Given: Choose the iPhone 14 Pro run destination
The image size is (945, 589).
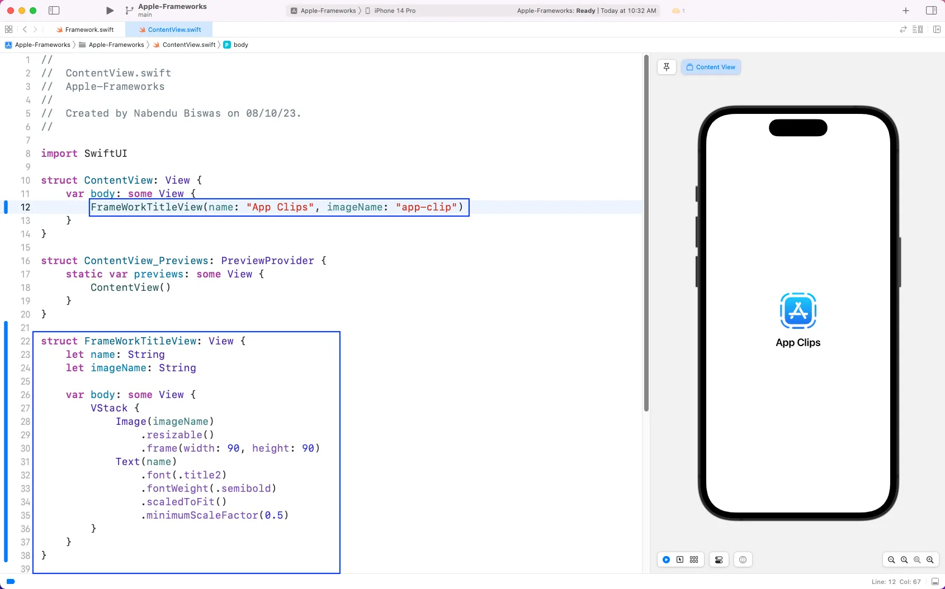Looking at the screenshot, I should point(390,11).
